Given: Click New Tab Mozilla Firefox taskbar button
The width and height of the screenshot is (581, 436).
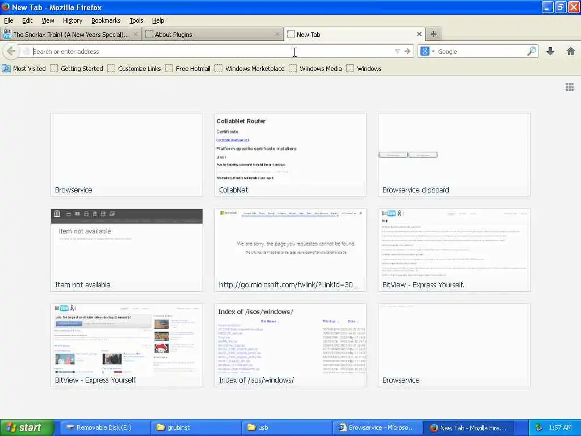Looking at the screenshot, I should pos(468,427).
